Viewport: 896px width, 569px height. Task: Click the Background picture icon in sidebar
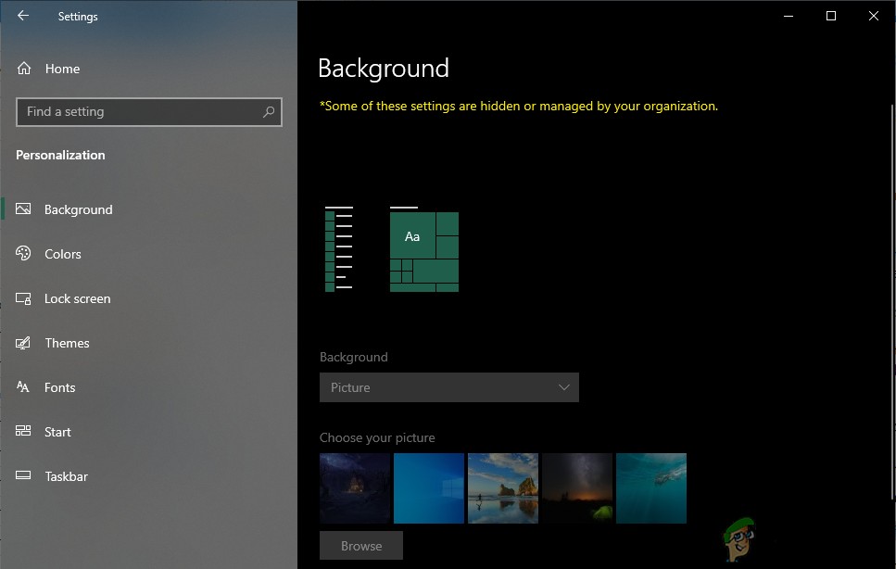pyautogui.click(x=23, y=209)
